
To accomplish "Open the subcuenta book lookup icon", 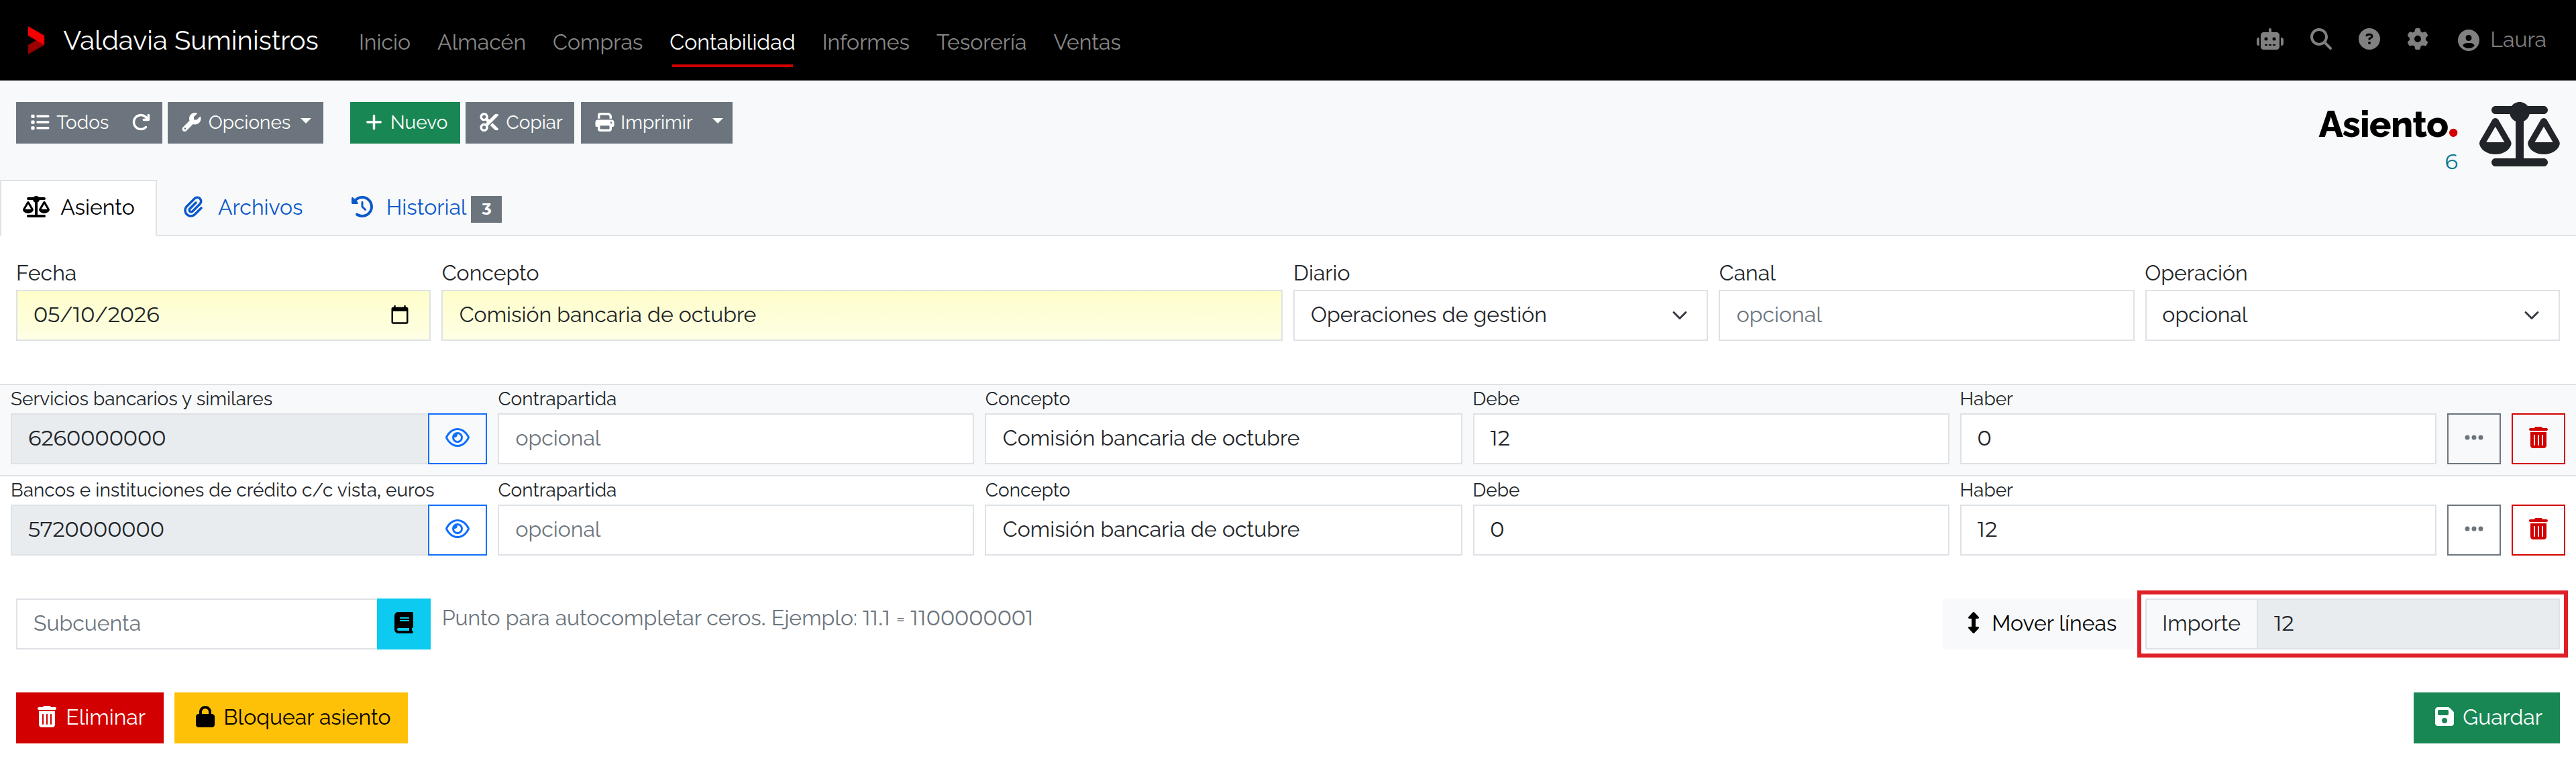I will click(403, 623).
